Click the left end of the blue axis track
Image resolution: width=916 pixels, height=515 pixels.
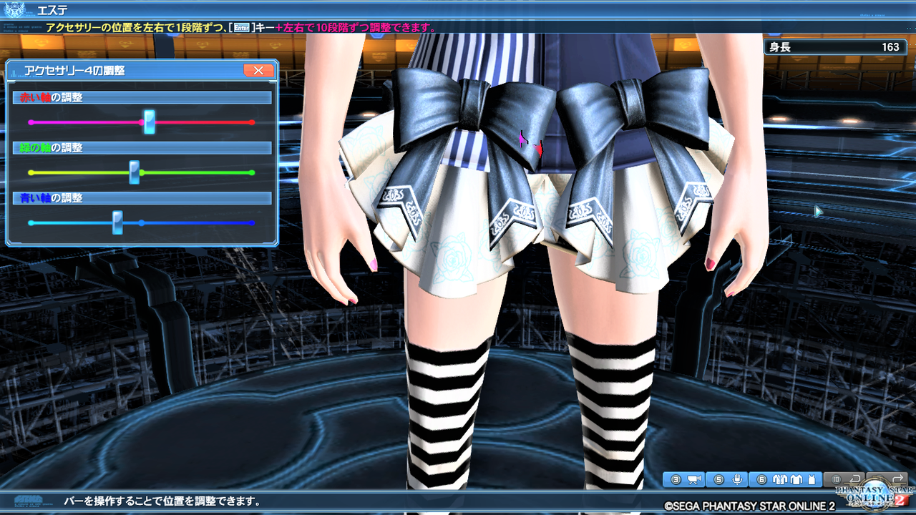31,223
